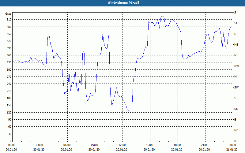Click the 390 y-axis label
Image resolution: width=245 pixels, height=153 pixels.
coord(9,48)
